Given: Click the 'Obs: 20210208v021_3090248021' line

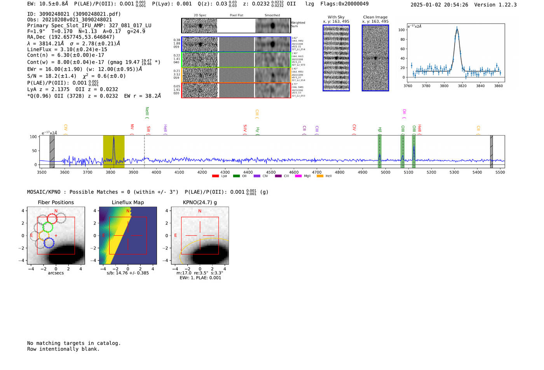Looking at the screenshot, I should [x=70, y=20].
